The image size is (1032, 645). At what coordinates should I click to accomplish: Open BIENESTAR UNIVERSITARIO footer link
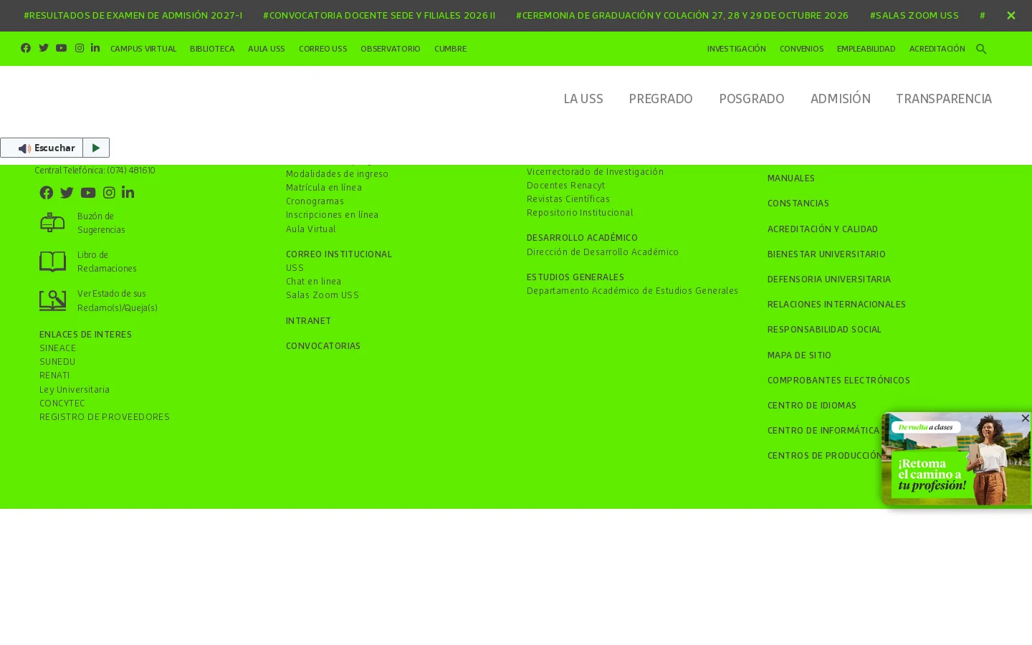826,254
